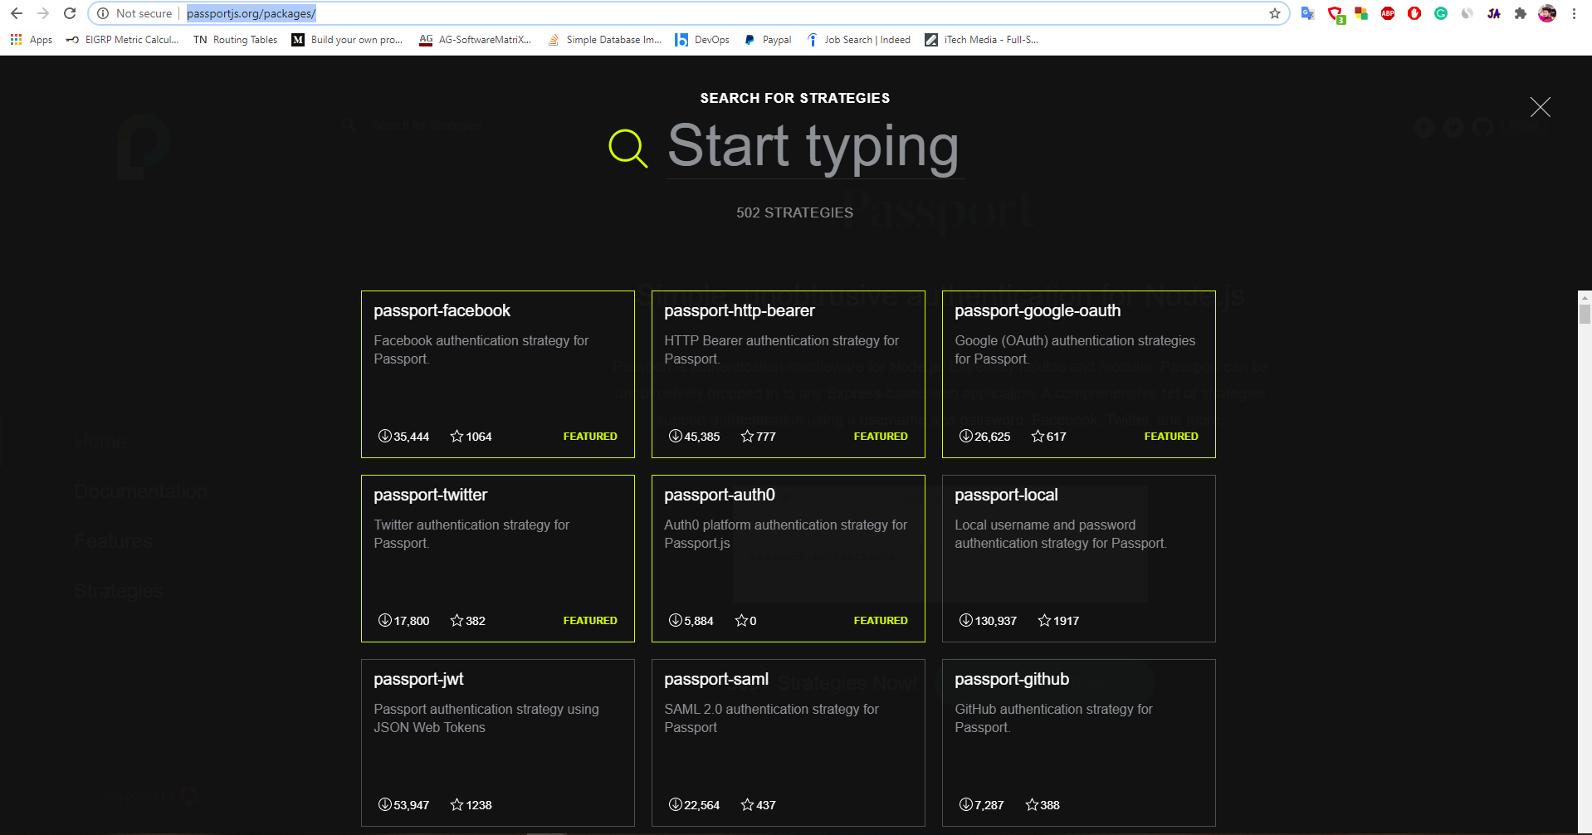Close the strategy search overlay
Image resolution: width=1592 pixels, height=835 pixels.
click(1540, 107)
